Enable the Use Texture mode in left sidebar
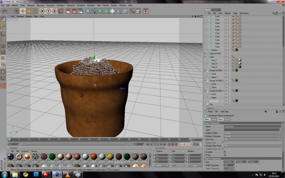The height and width of the screenshot is (178, 285). pos(3,72)
